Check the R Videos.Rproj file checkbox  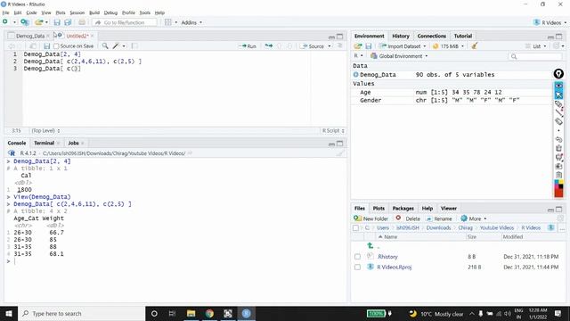point(357,267)
